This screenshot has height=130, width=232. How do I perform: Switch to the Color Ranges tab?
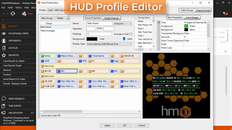(x=192, y=17)
